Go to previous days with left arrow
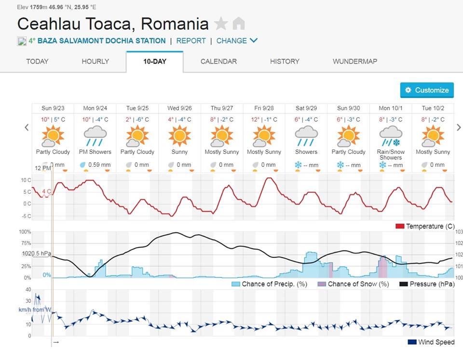 27,128
